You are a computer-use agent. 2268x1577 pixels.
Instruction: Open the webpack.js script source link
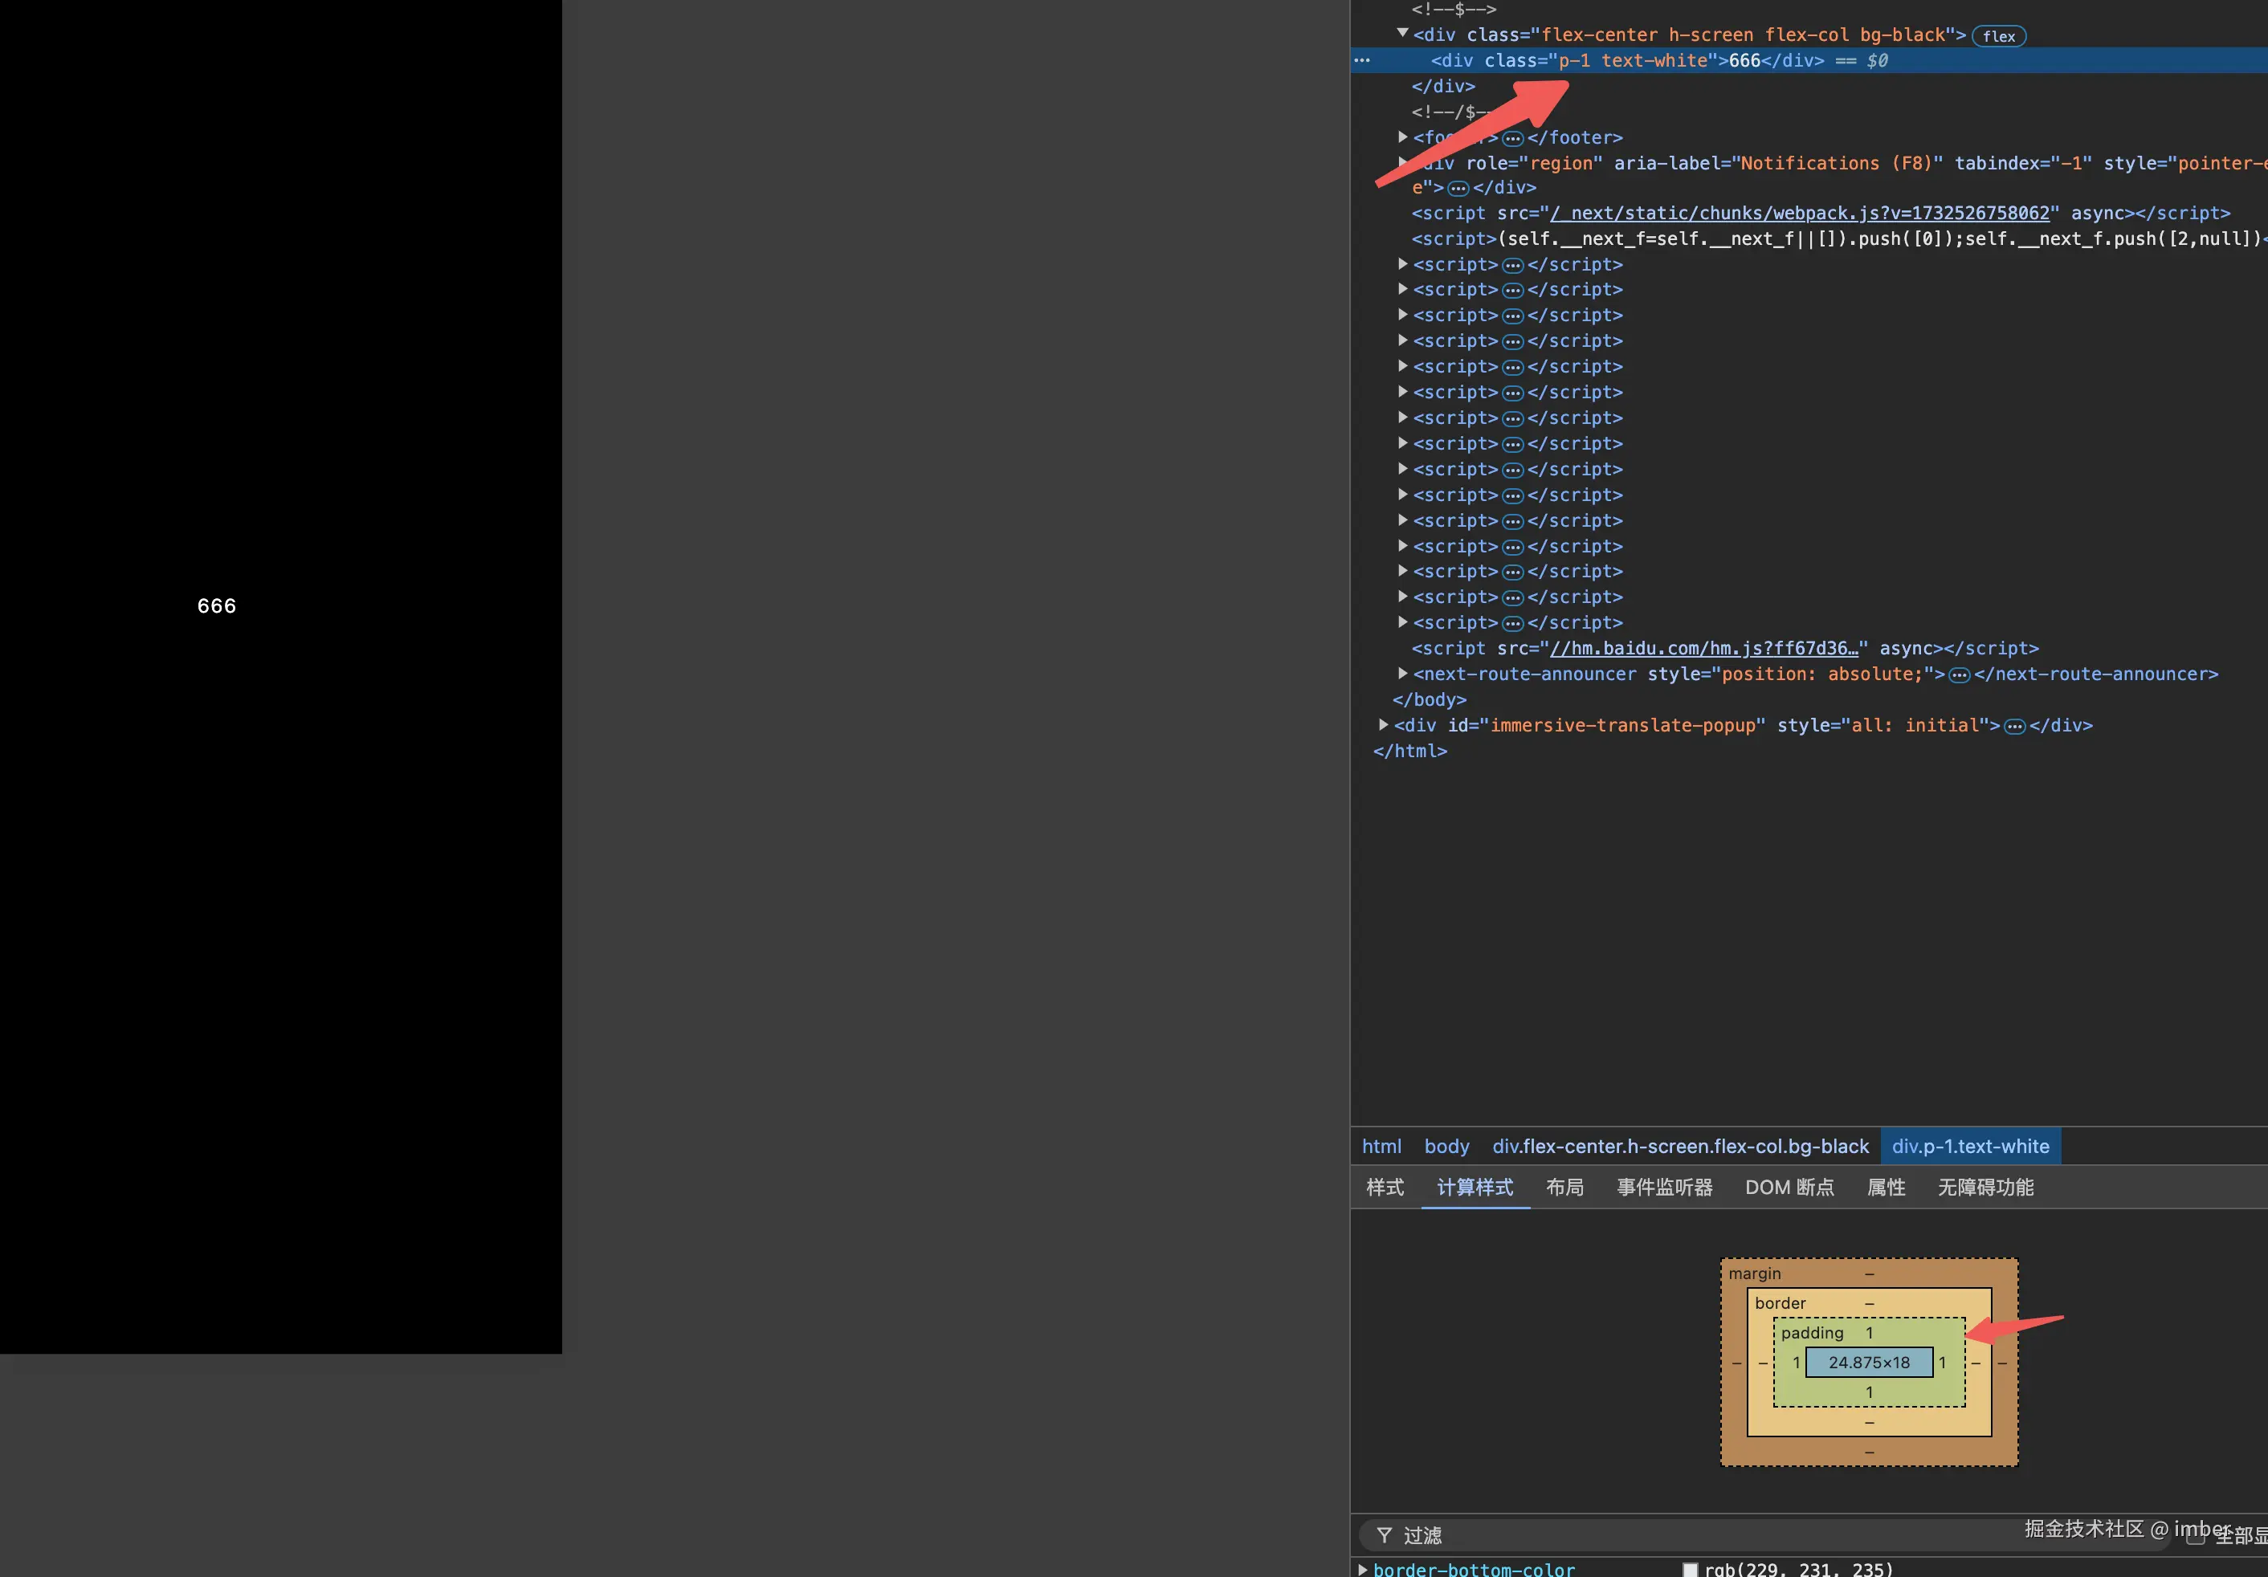tap(1800, 214)
